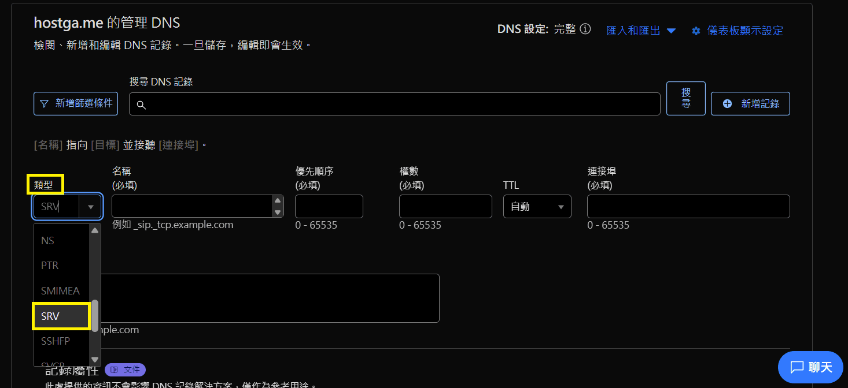Click the info icon next to DNS 設定 完整

(x=585, y=29)
